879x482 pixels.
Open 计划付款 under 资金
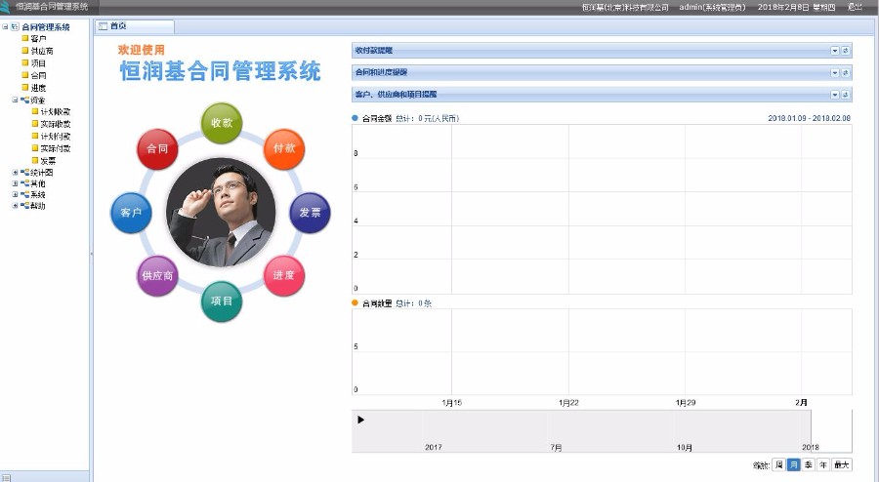(55, 137)
